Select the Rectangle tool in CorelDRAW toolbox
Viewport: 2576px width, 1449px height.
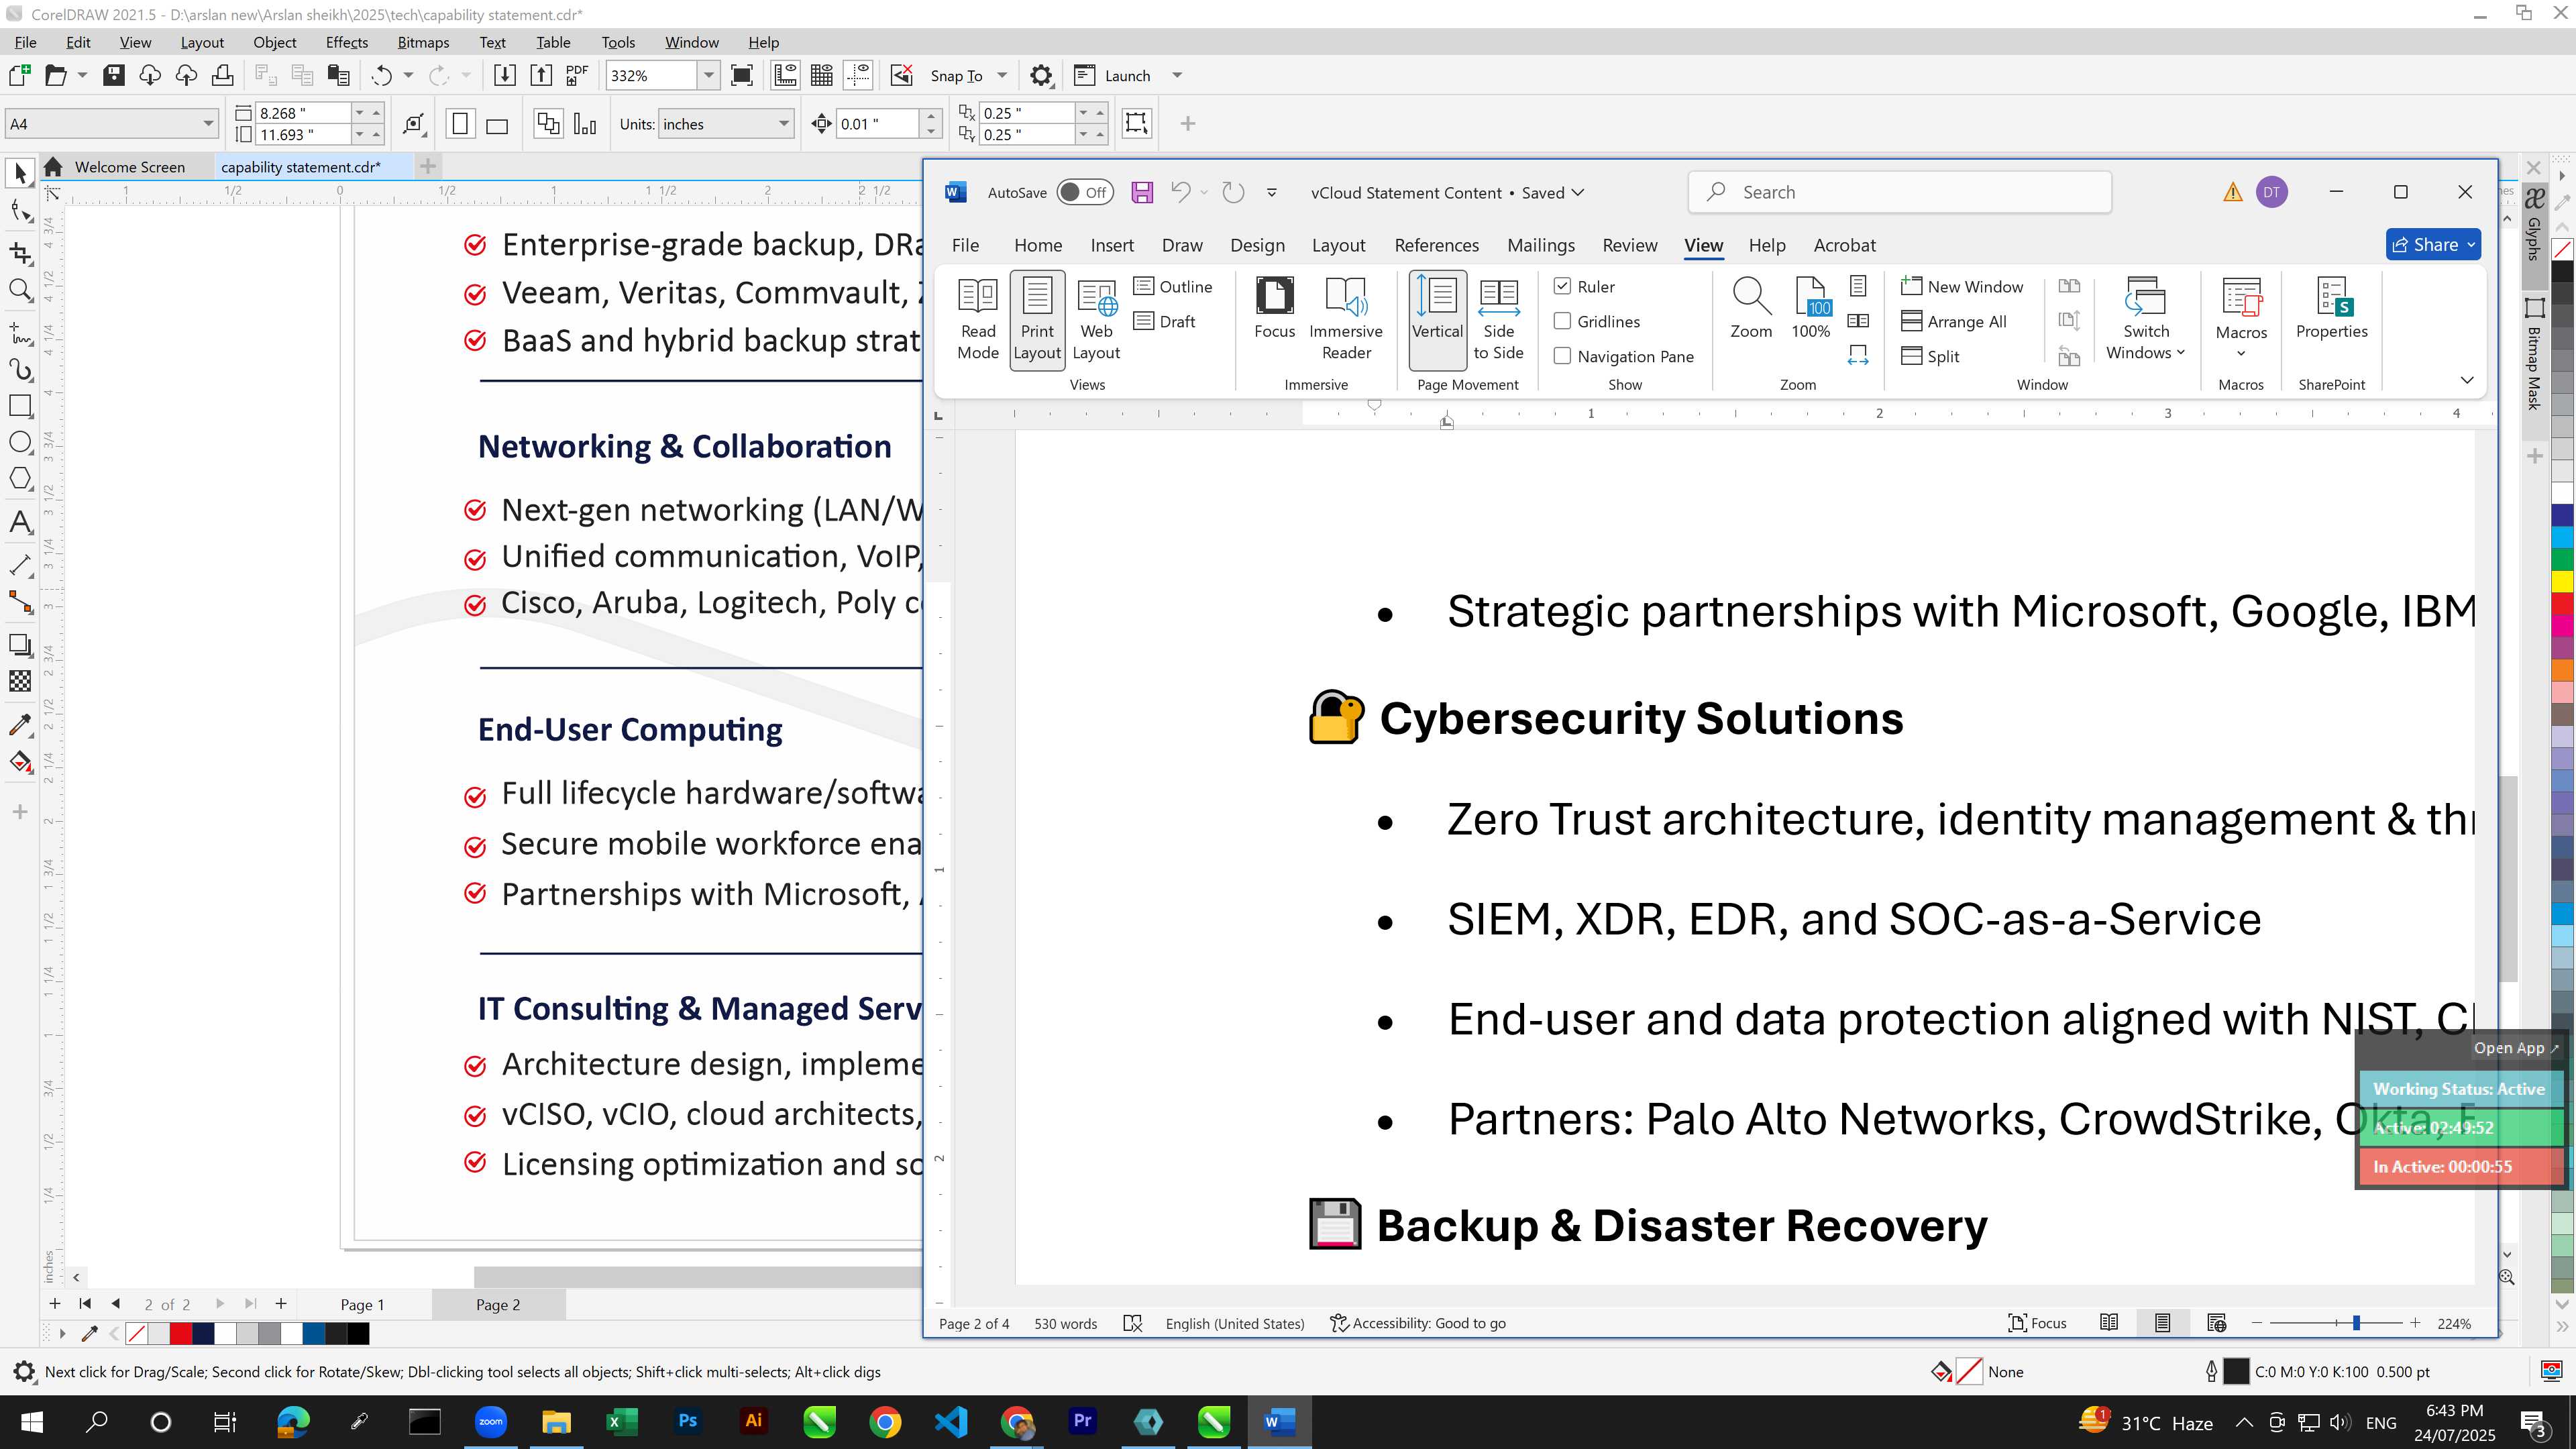[x=20, y=406]
